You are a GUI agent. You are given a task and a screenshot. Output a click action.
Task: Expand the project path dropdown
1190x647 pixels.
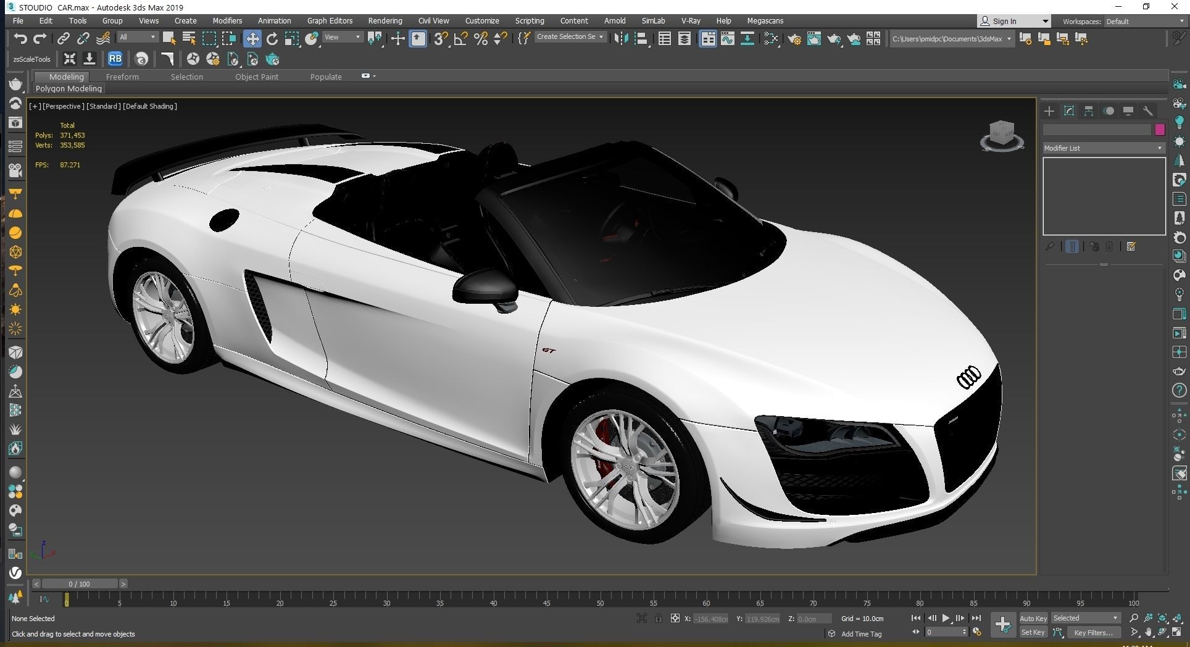tap(952, 39)
